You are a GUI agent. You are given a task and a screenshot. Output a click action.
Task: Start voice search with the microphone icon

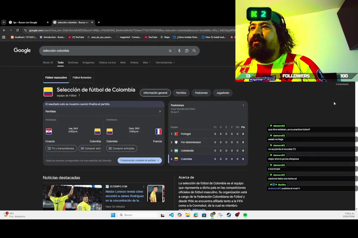179,51
